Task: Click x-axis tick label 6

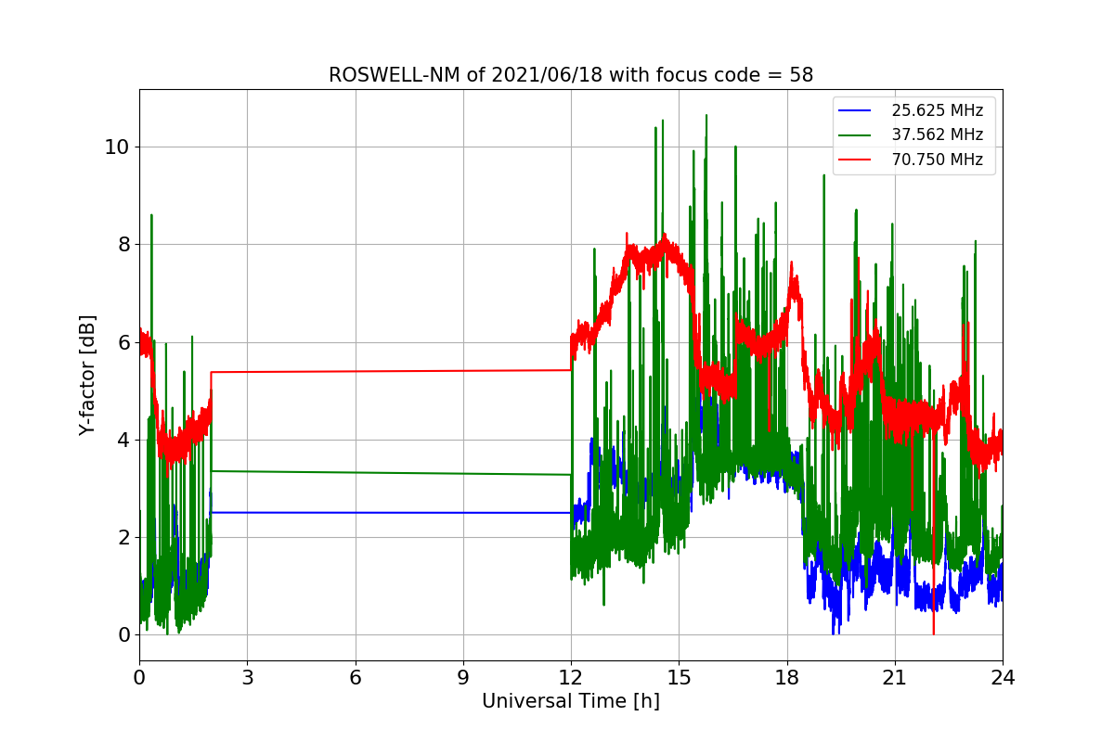Action: (x=356, y=678)
